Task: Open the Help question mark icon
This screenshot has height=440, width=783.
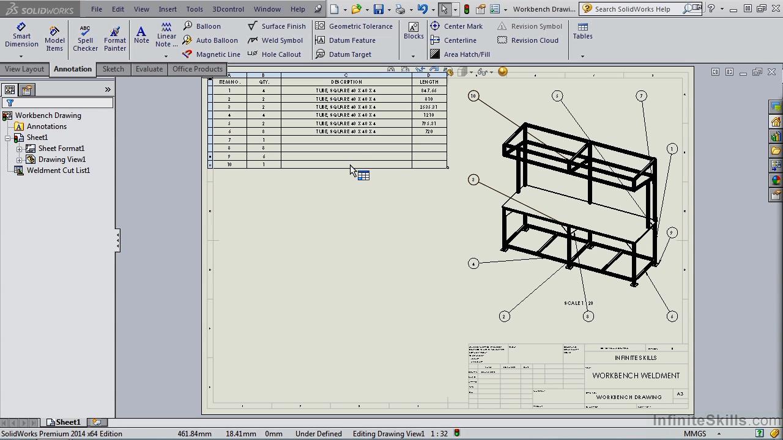Action: 711,9
